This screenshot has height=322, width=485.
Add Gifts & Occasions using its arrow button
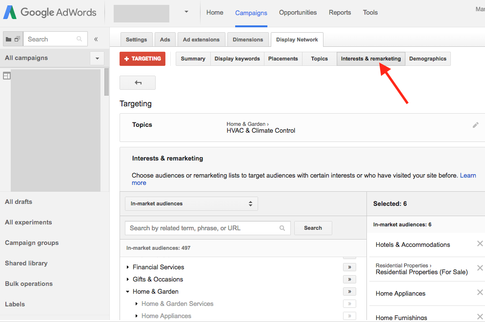coord(349,279)
